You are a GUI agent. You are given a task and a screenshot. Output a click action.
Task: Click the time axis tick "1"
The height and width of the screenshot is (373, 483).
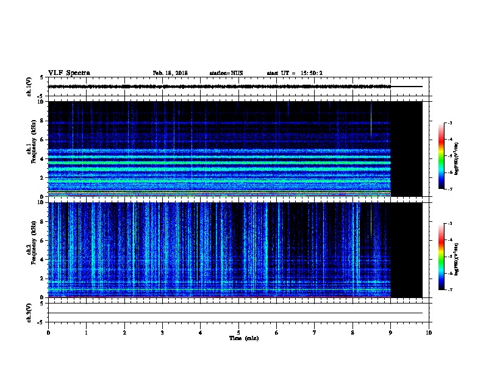coord(86,332)
